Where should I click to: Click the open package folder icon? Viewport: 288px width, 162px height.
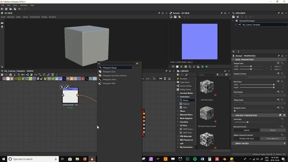point(11,9)
